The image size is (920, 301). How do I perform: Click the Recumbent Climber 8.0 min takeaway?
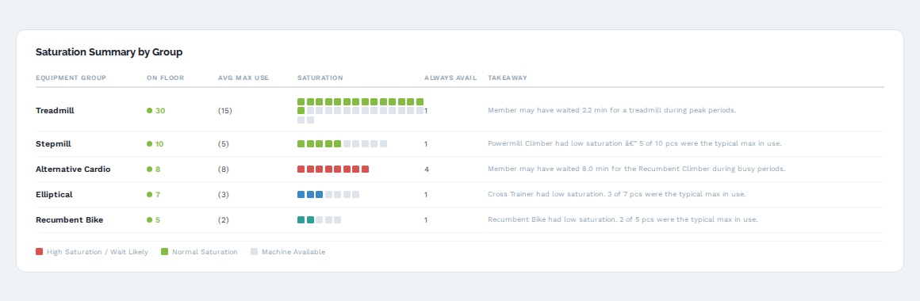coord(637,169)
